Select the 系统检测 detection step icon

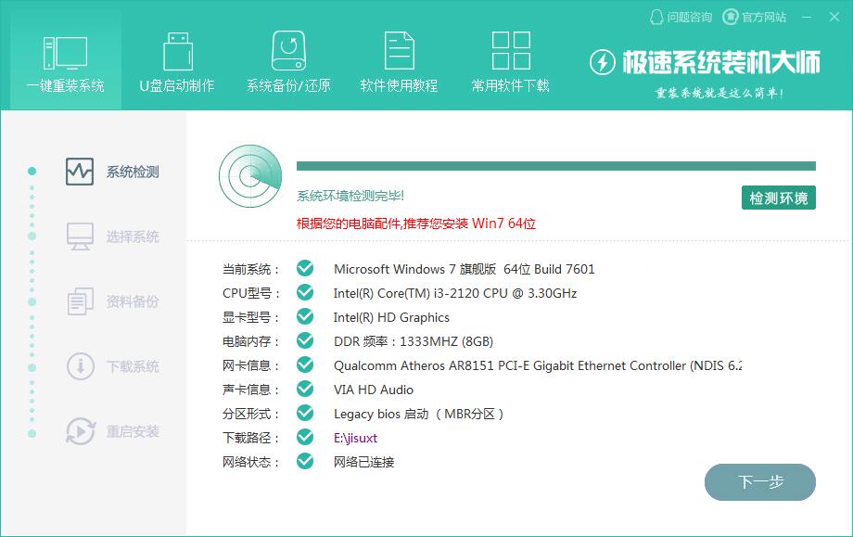pos(82,172)
